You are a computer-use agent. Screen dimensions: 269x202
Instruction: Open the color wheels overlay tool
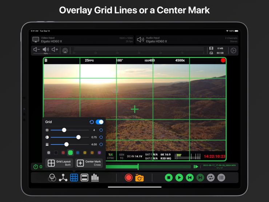pos(52,178)
